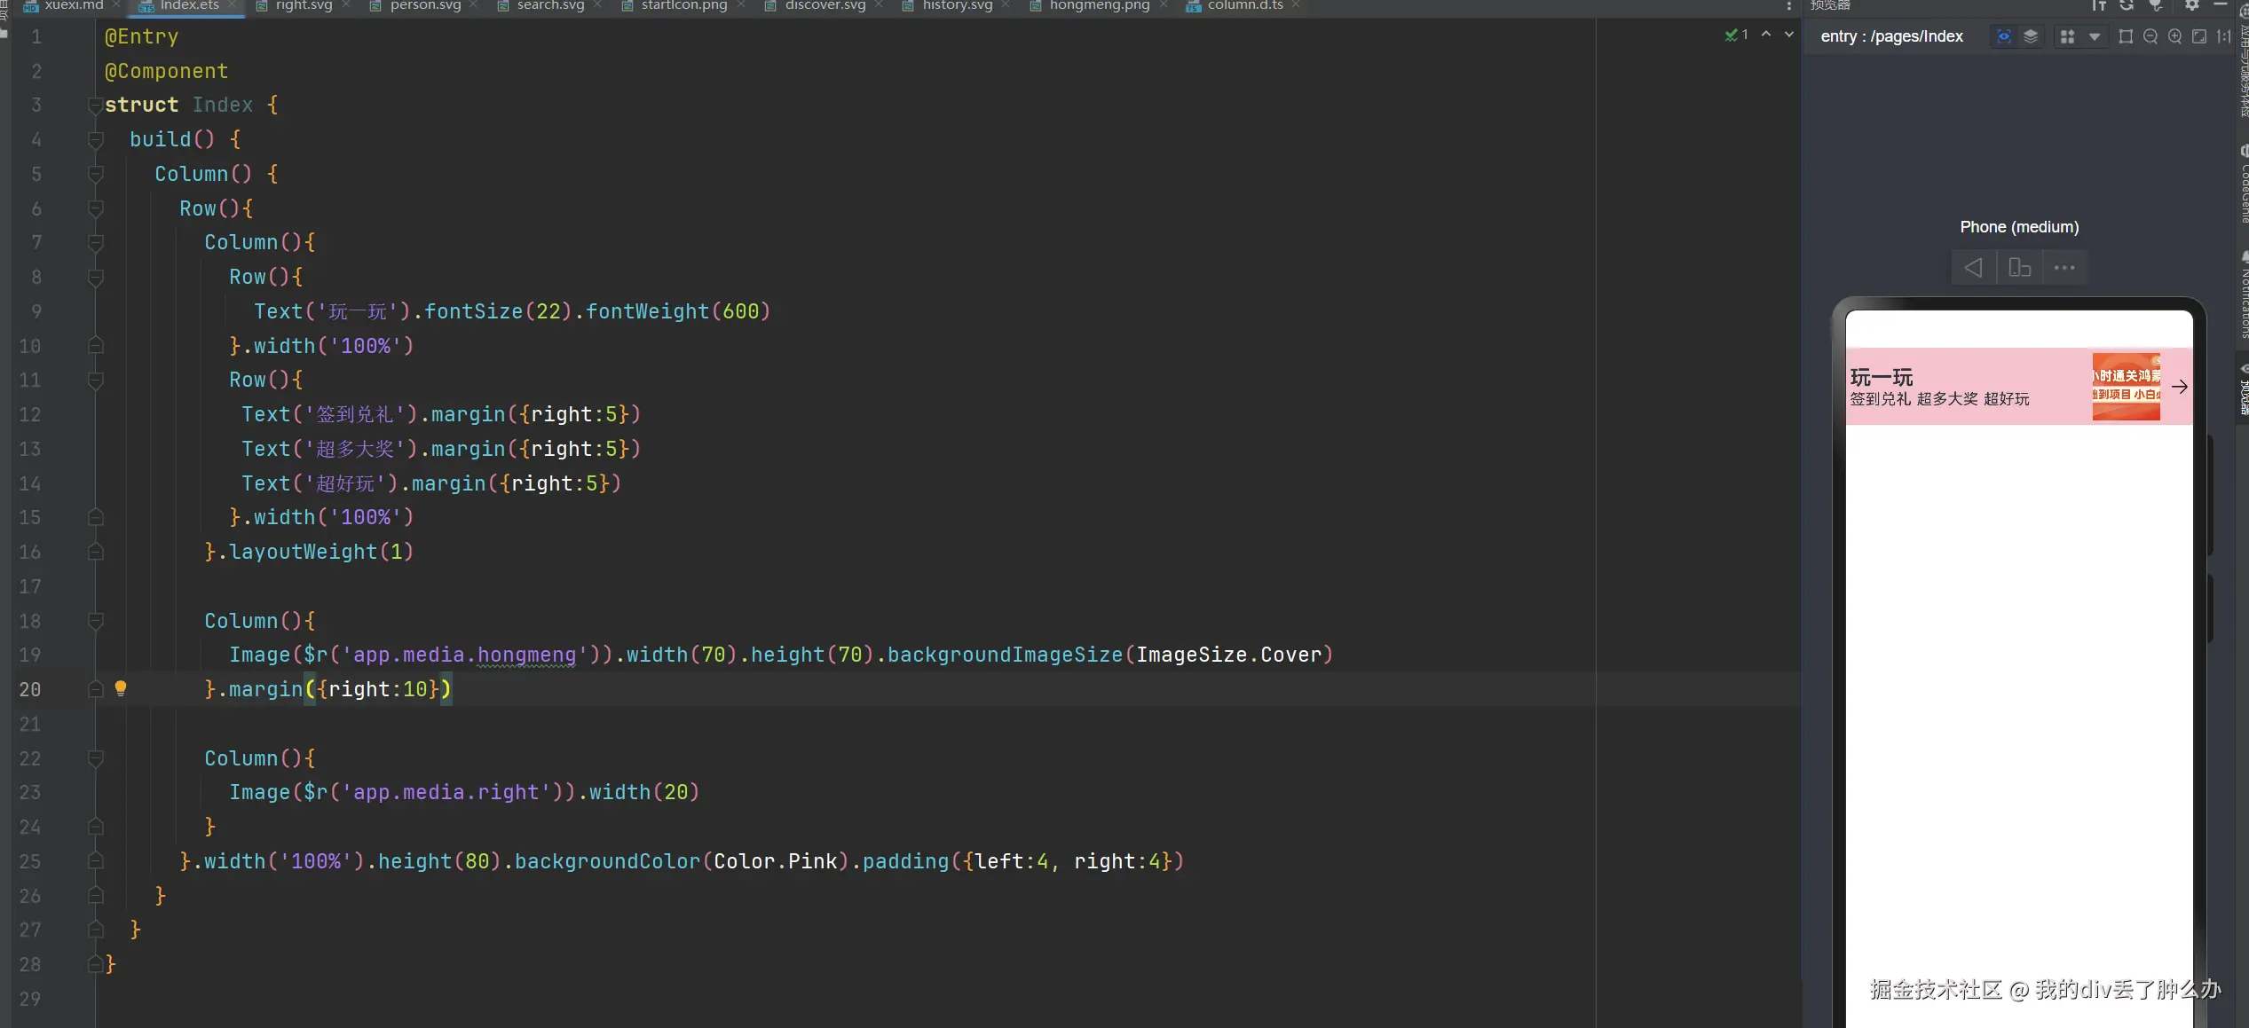This screenshot has height=1028, width=2249.
Task: Rotate device with the phone orientation icon
Action: pyautogui.click(x=2019, y=268)
